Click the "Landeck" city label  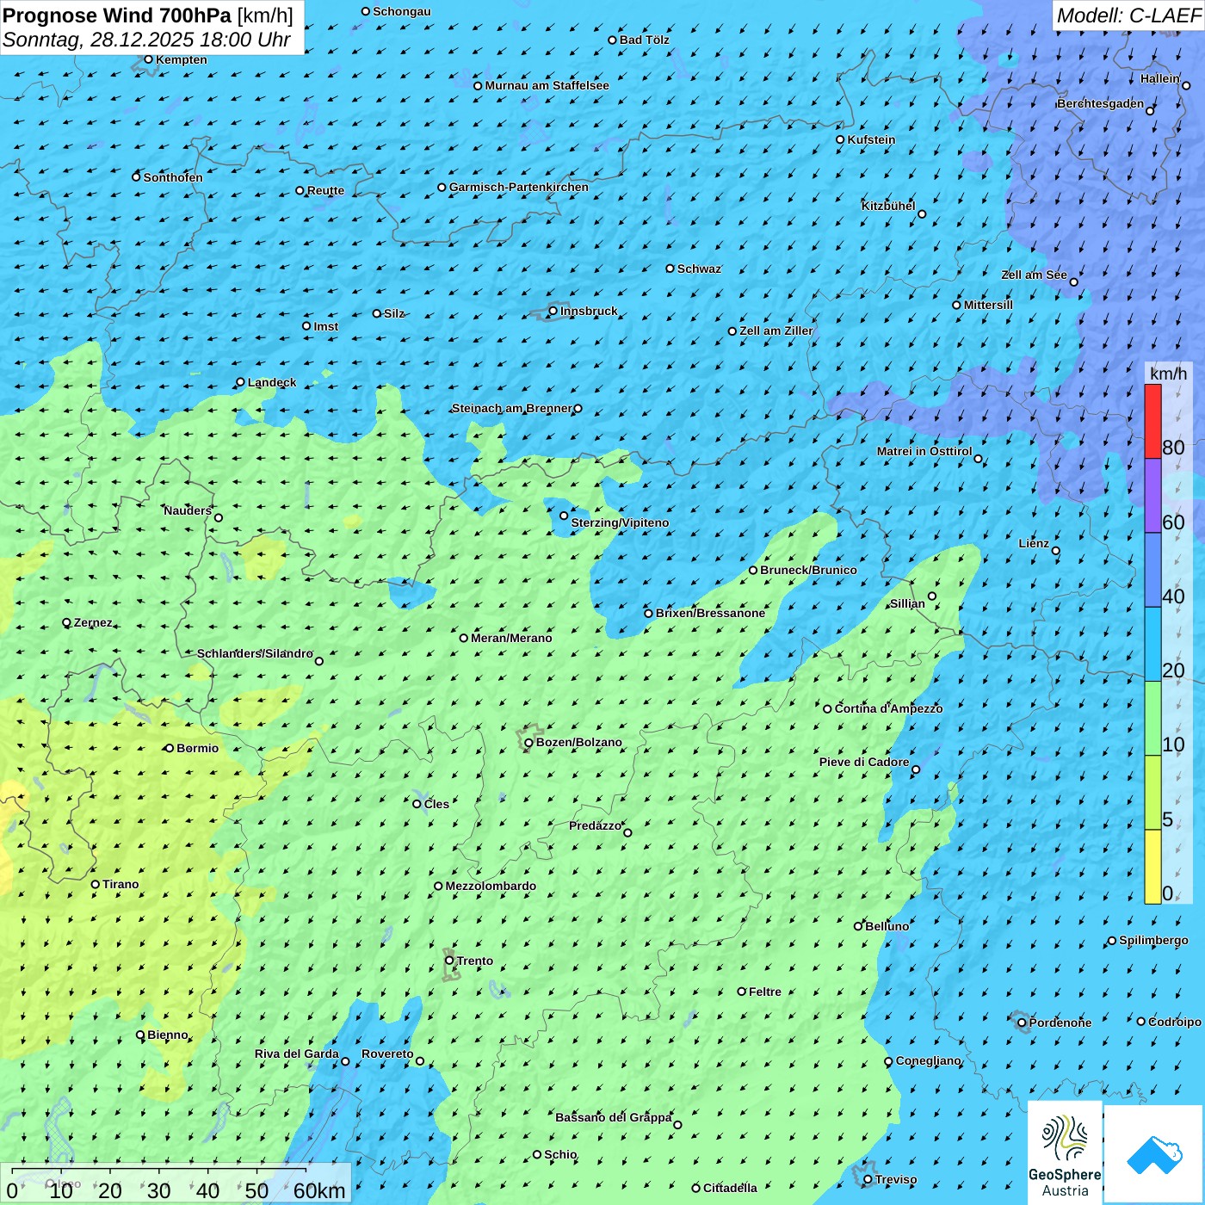[x=272, y=382]
